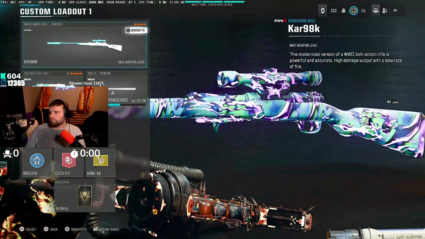Click the Custom Loadout 1 title

click(56, 12)
